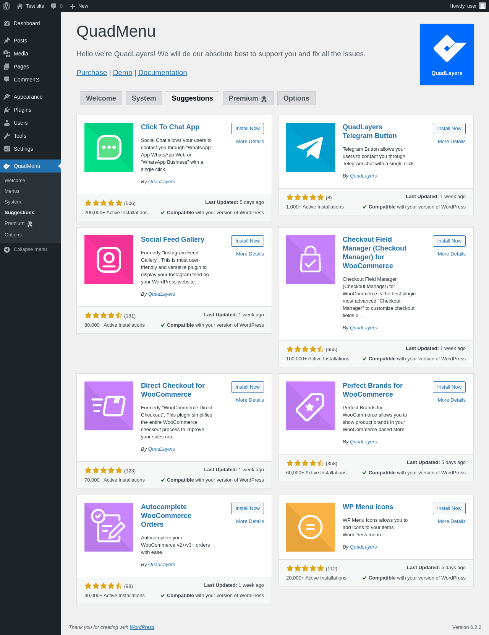Open the Premium tab

click(x=248, y=98)
